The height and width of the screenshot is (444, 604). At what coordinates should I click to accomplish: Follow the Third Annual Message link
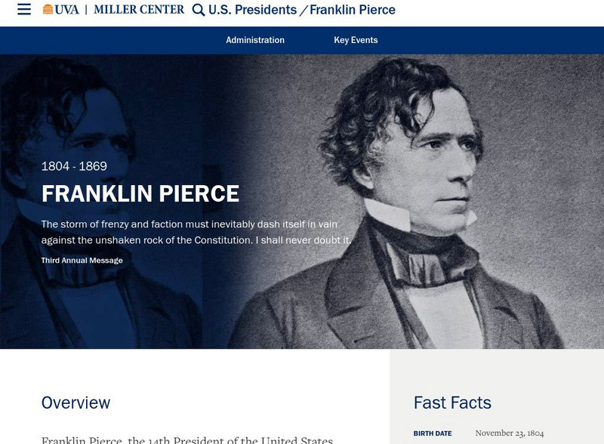pyautogui.click(x=82, y=261)
